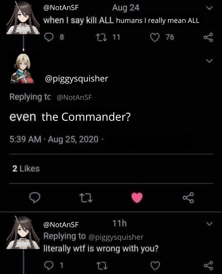This screenshot has width=222, height=274.
Task: Open @NotAnSF in 'Replying to' line
Action: pyautogui.click(x=74, y=97)
